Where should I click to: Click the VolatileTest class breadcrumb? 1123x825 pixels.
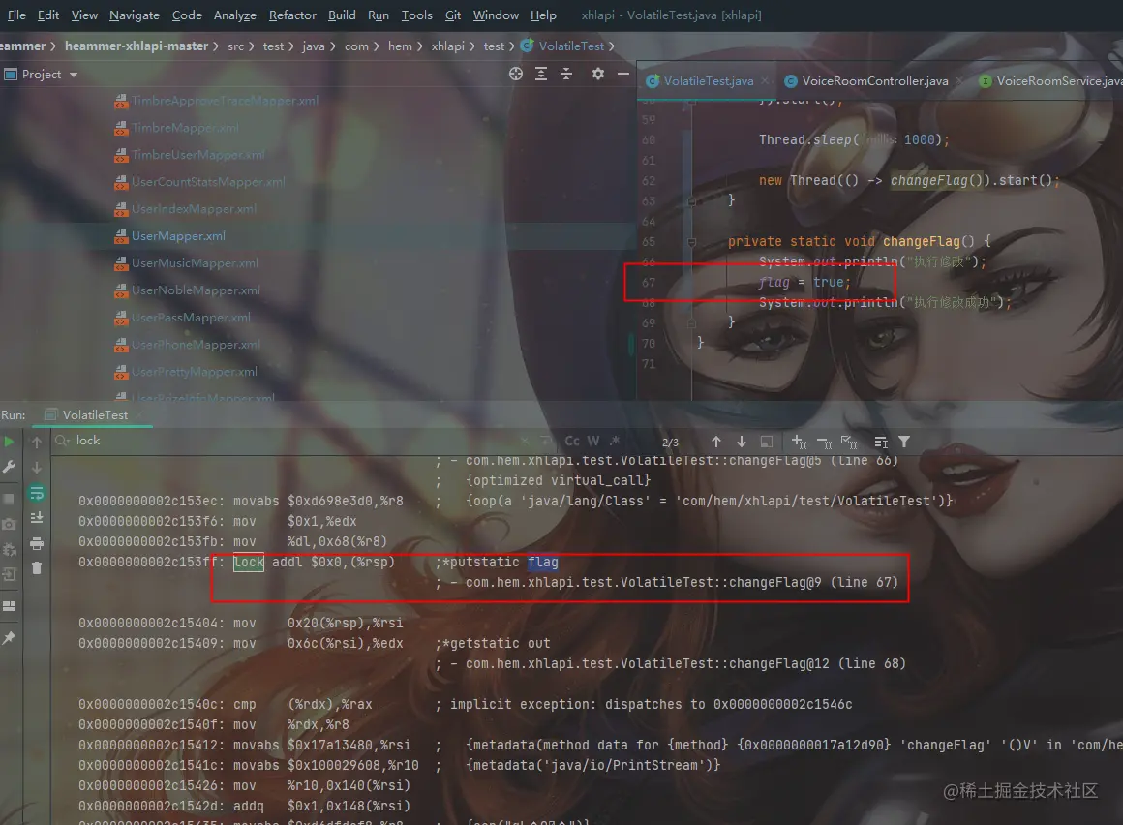(571, 46)
